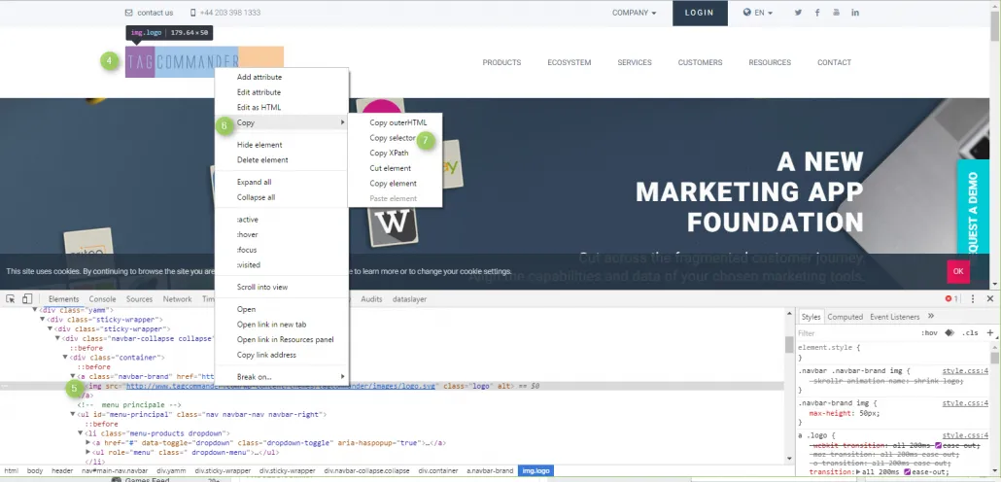
Task: Open the Twitter social link icon
Action: pyautogui.click(x=798, y=13)
